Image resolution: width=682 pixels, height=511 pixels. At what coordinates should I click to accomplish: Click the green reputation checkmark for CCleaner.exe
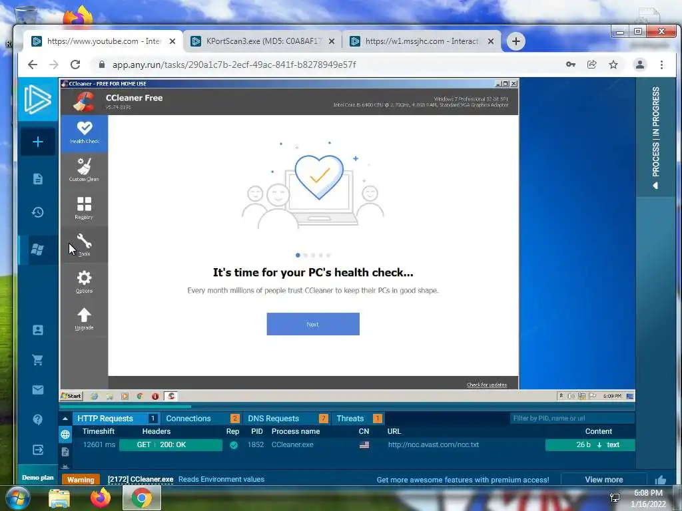point(234,445)
